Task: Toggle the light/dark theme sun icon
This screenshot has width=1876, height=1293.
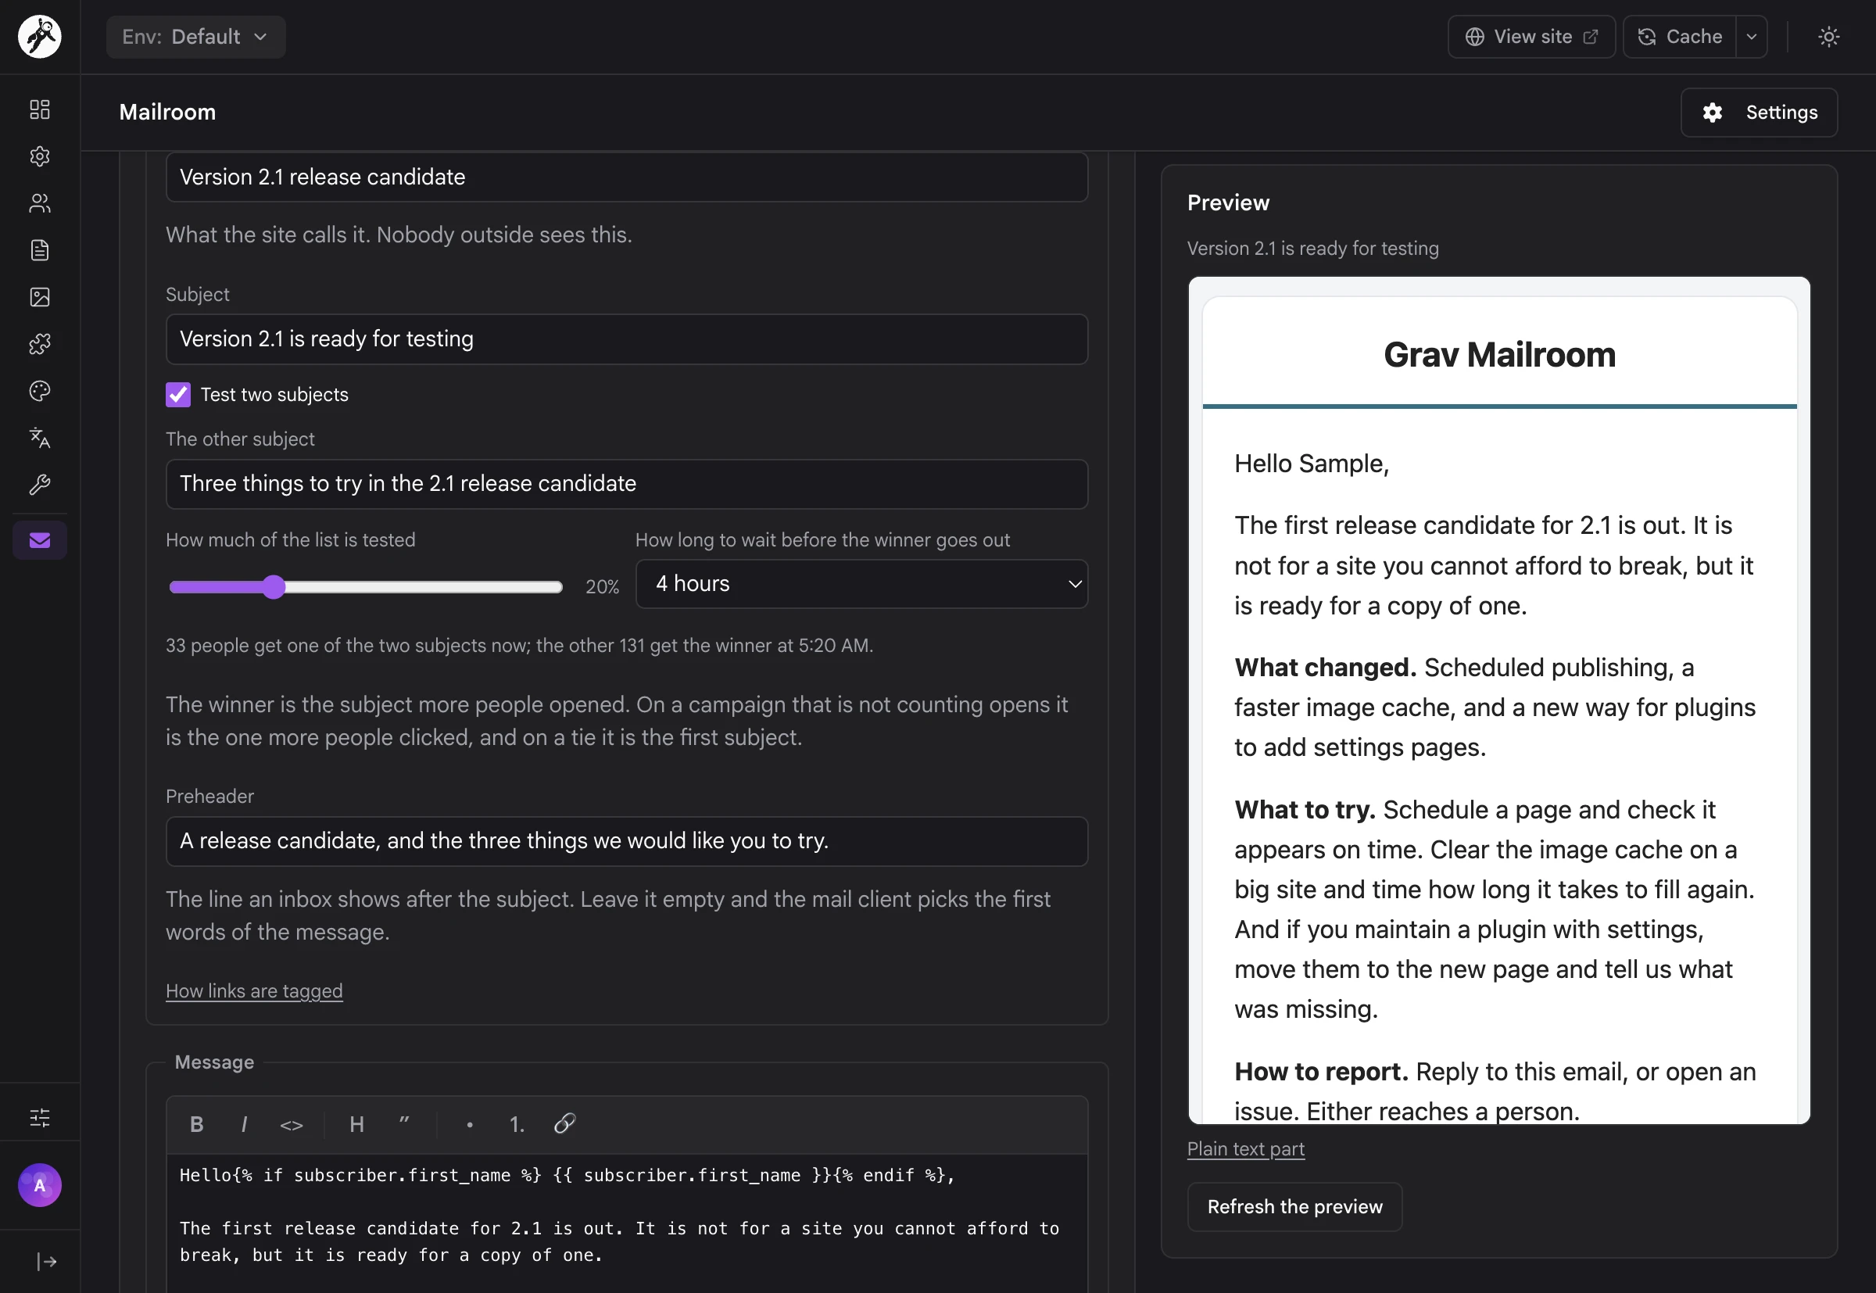Action: click(1828, 37)
